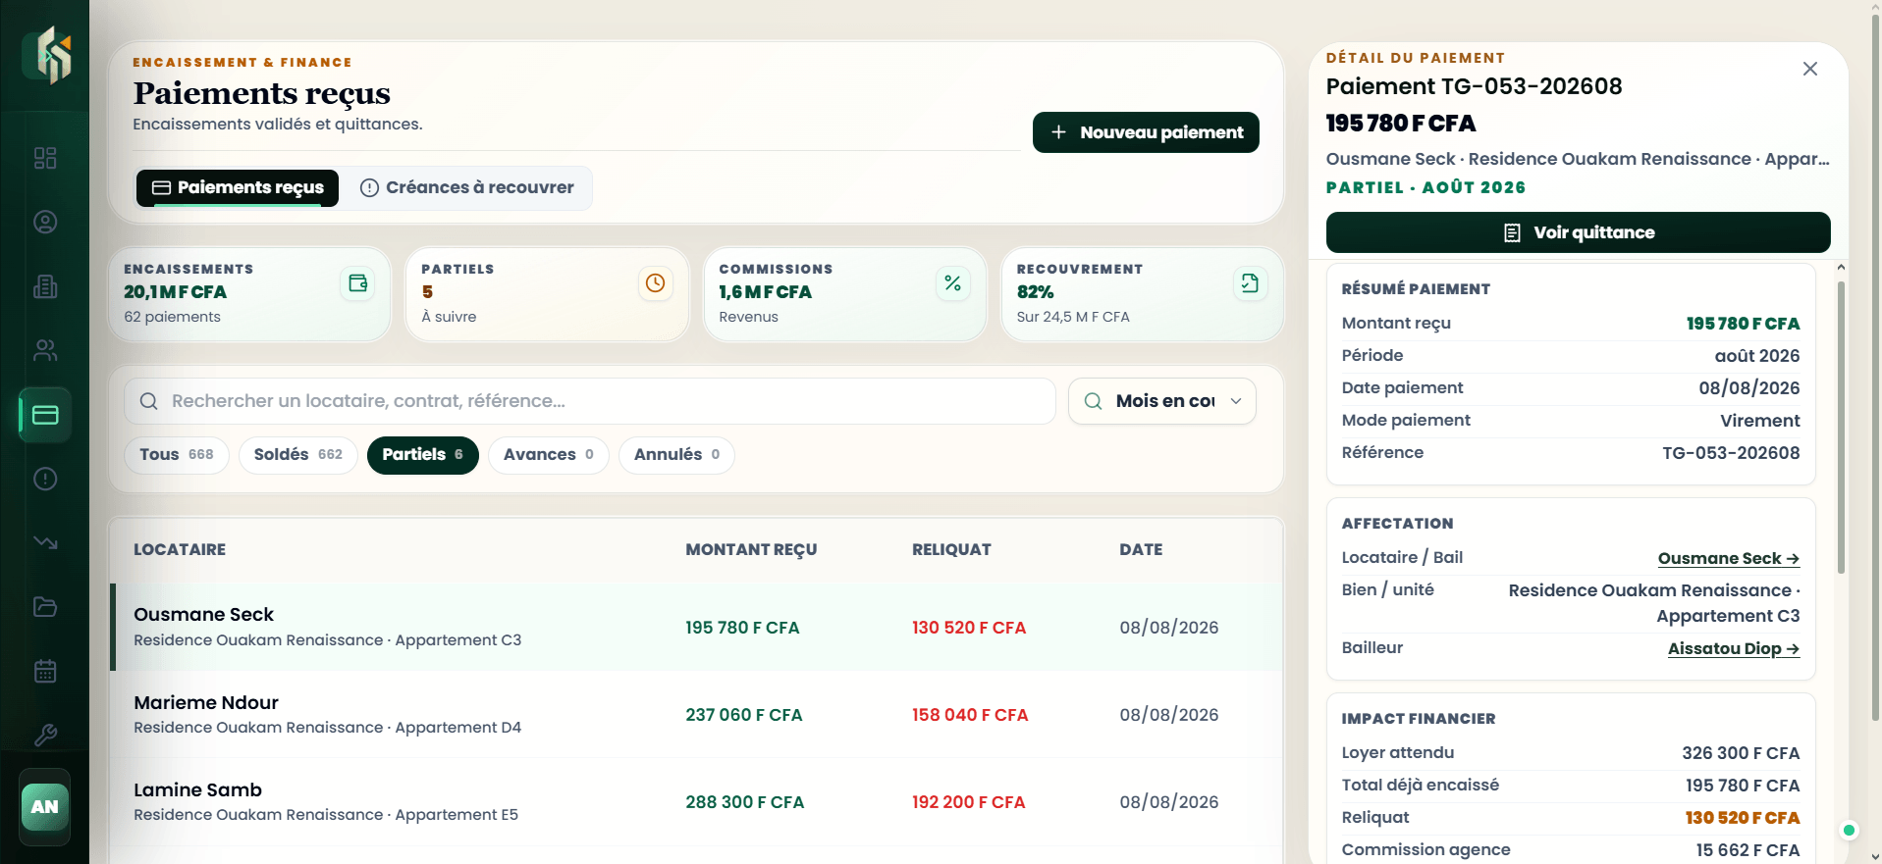Open the downward trend icon in sidebar

coord(45,542)
